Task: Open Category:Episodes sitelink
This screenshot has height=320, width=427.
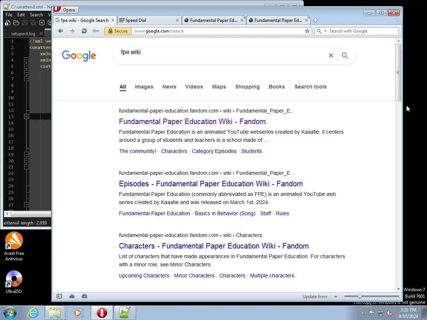Action: pos(214,151)
